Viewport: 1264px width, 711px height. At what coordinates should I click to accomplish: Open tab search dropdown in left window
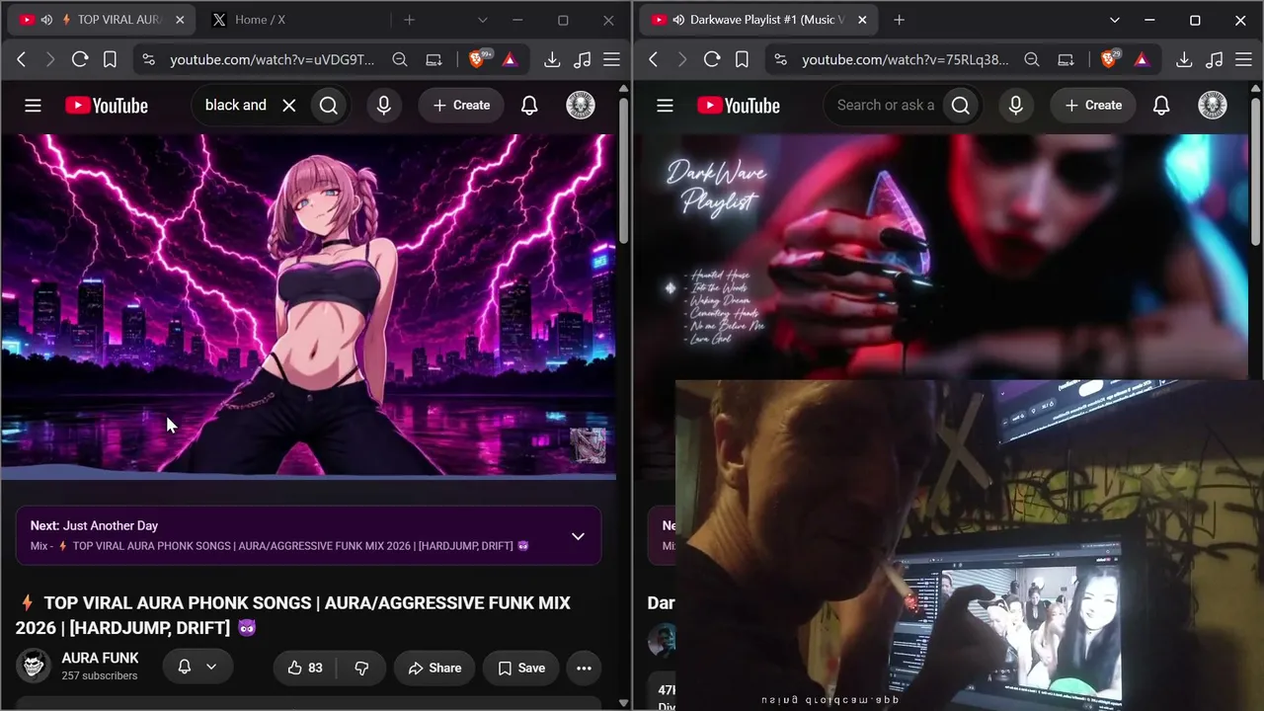tap(482, 20)
